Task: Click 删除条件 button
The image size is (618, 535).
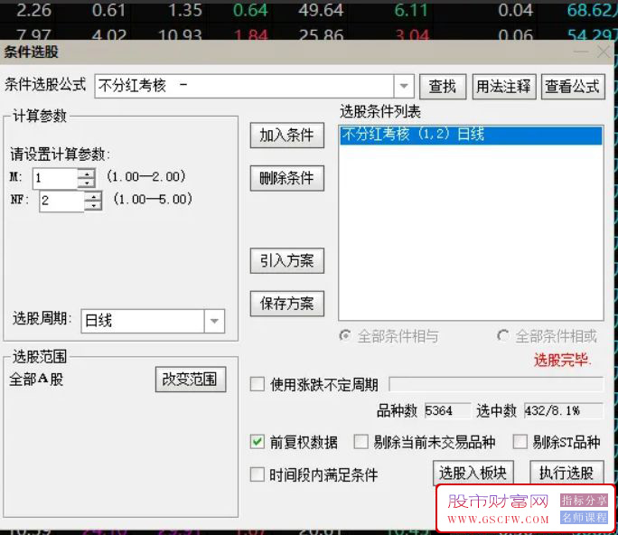Action: click(x=287, y=178)
